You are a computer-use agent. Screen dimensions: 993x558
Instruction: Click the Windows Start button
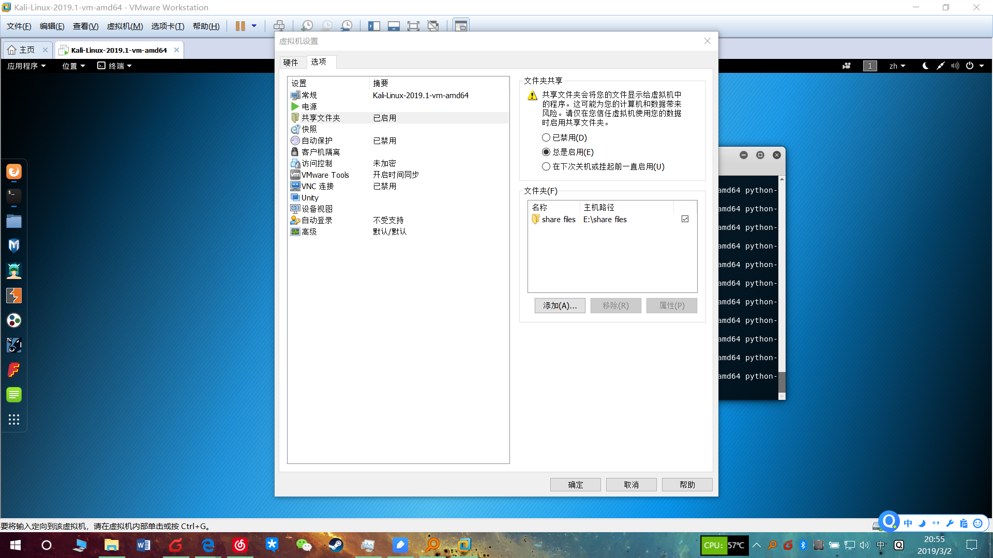coord(15,545)
